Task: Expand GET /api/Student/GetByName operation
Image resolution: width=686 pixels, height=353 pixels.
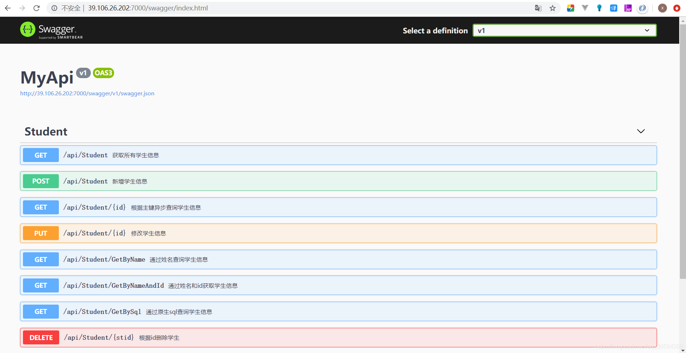Action: coord(338,259)
